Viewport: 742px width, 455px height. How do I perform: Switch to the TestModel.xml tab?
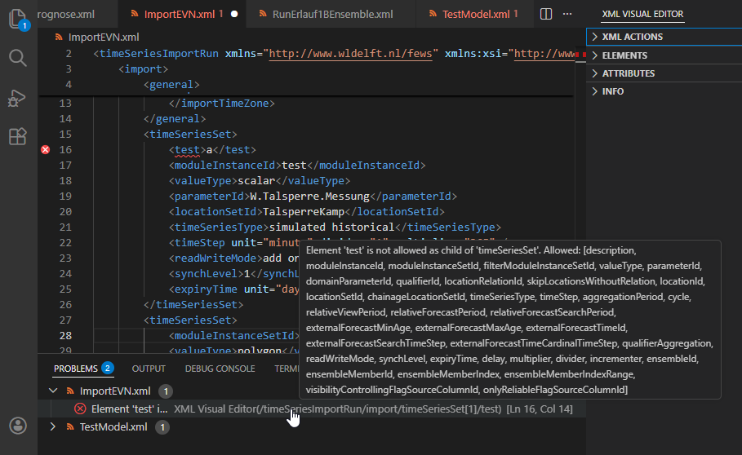click(x=475, y=14)
